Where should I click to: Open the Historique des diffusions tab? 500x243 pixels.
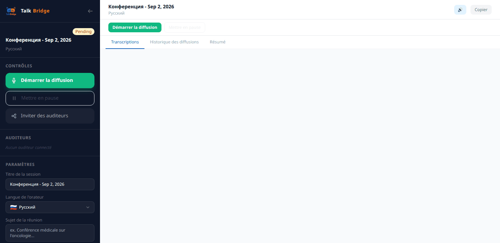(174, 42)
